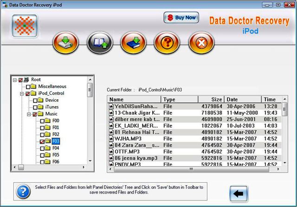Click the file list scroll-up arrow

point(284,99)
